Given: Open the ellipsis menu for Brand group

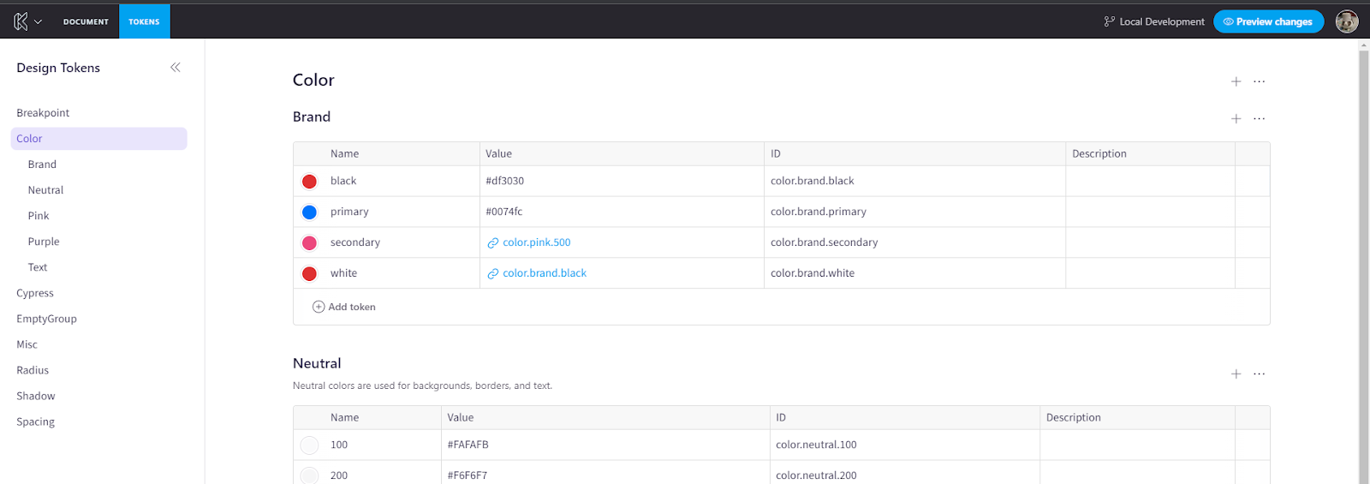Looking at the screenshot, I should click(x=1259, y=118).
